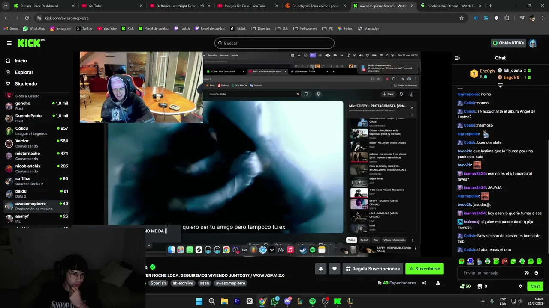Screen dimensions: 549x308
Task: Click the browser address bar URL
Action: 66,18
